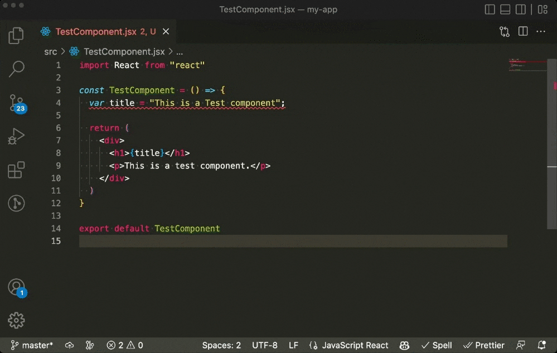Click the notifications bell to show notifications
The image size is (557, 353).
tap(540, 345)
